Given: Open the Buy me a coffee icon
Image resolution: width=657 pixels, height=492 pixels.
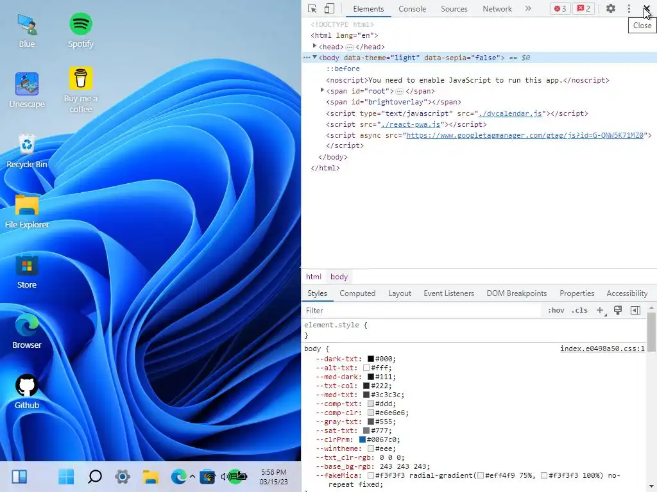Looking at the screenshot, I should [x=80, y=90].
